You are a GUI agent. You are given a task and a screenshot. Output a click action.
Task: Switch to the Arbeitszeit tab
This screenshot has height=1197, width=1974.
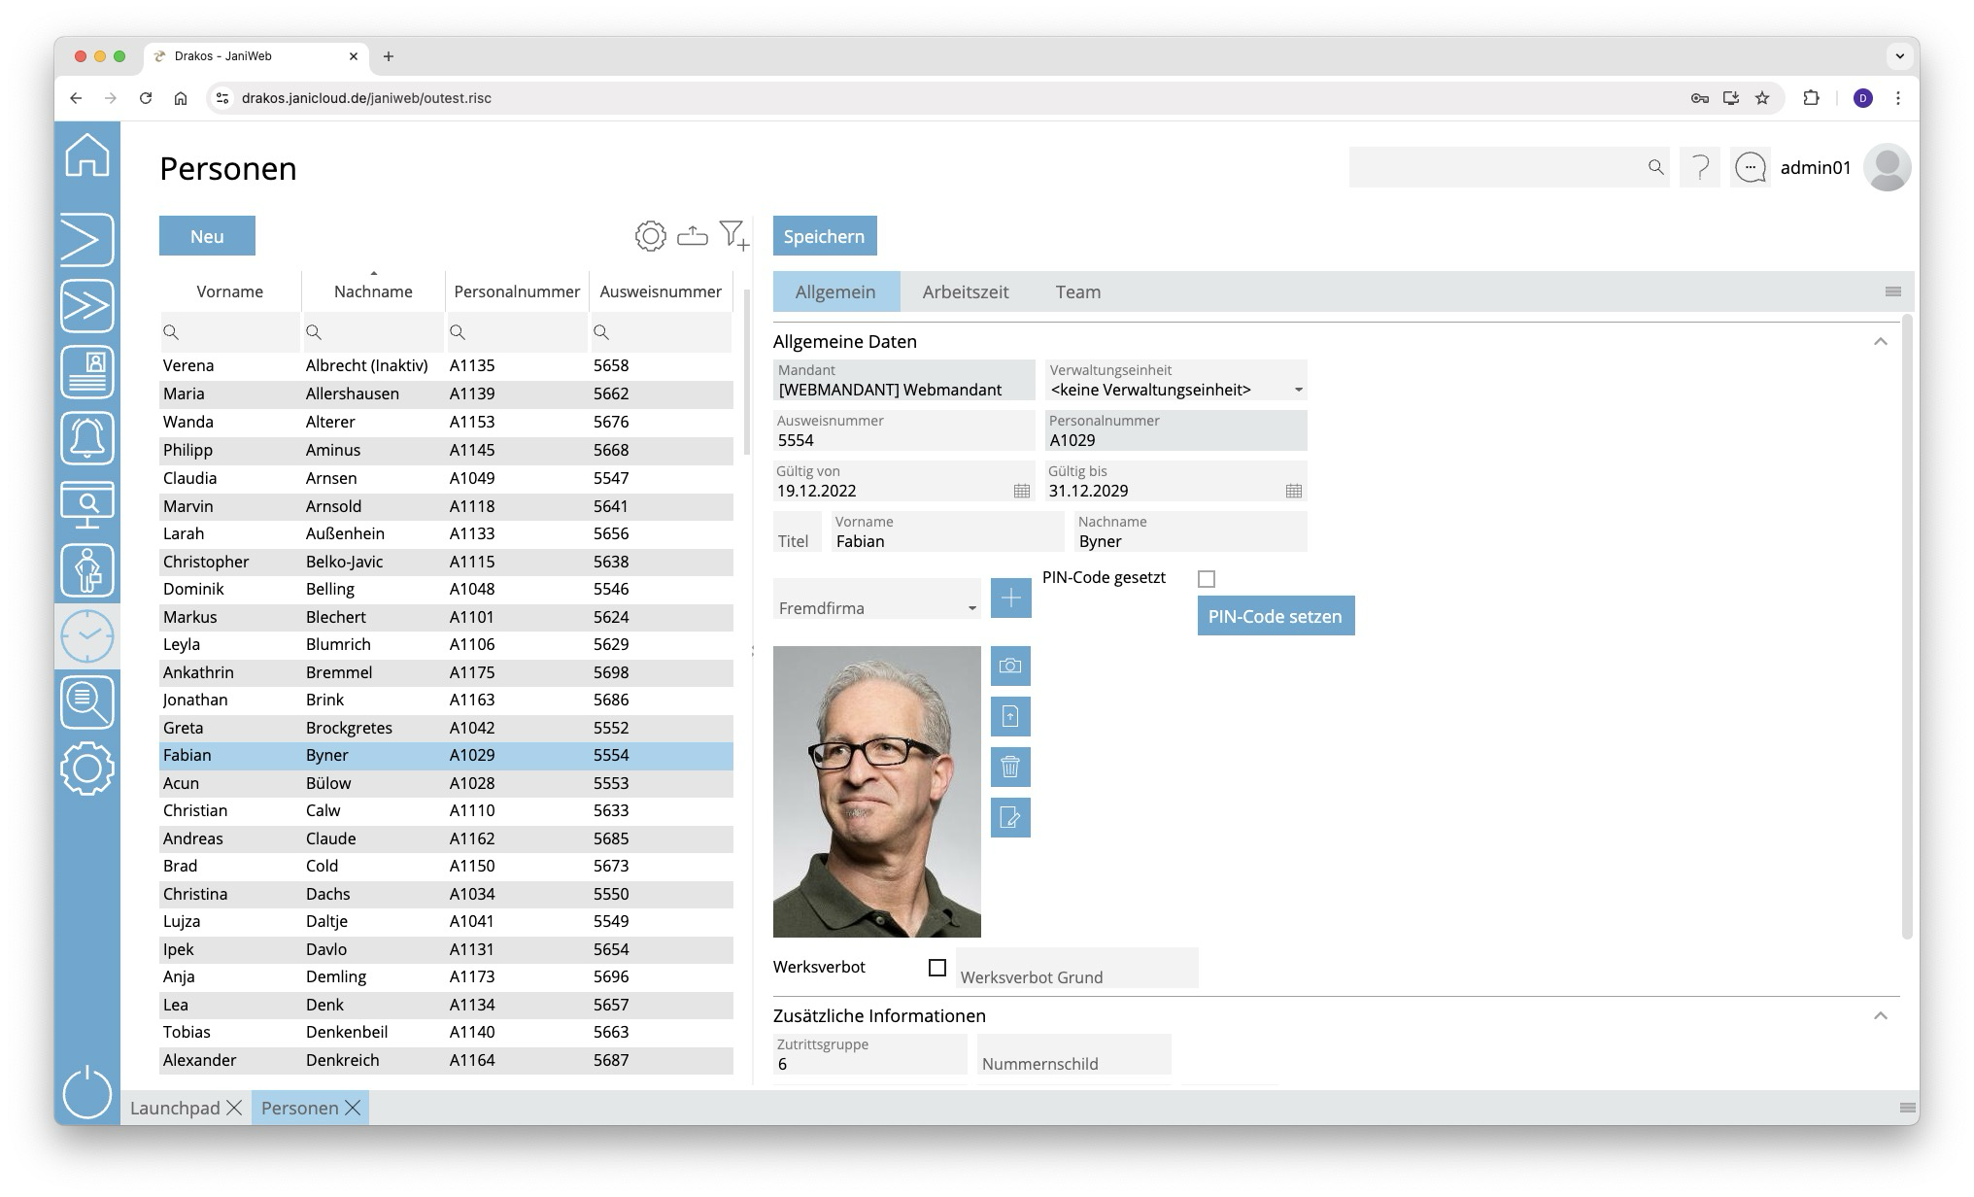[965, 292]
